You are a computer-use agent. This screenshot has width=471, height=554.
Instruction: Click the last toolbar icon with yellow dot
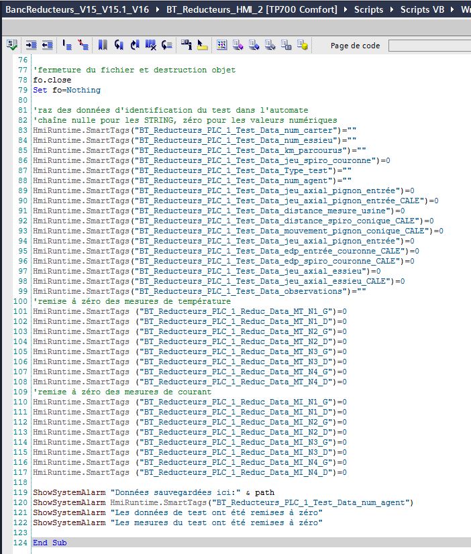pyautogui.click(x=303, y=45)
